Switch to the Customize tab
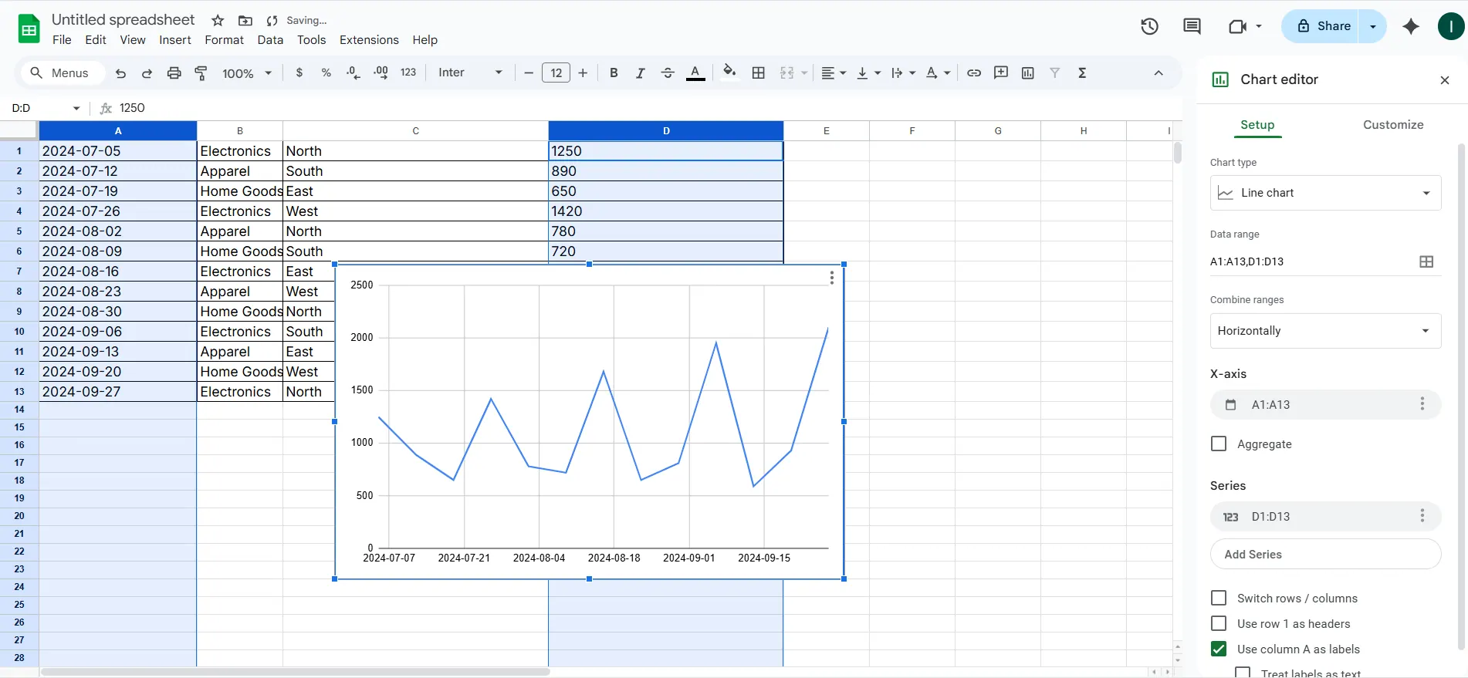 [x=1392, y=125]
